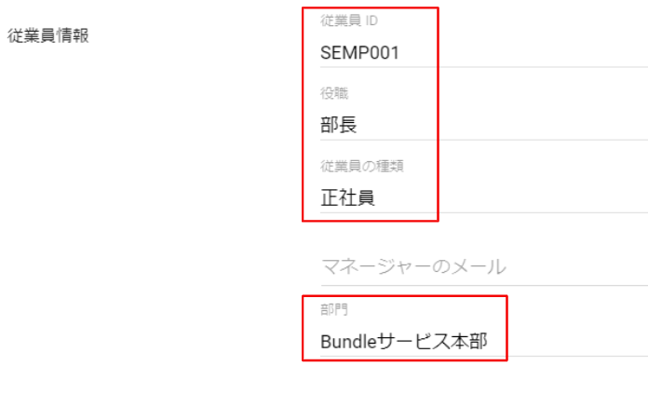Click blank area right of SEMP001

tap(540, 52)
